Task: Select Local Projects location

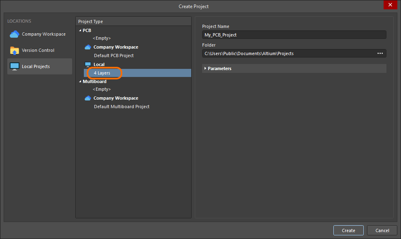Action: click(40, 66)
